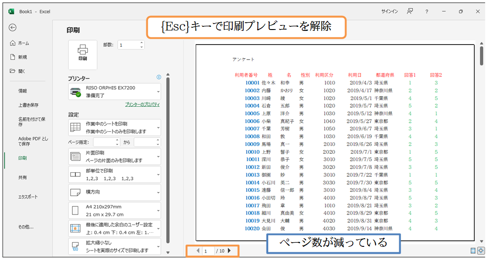The image size is (486, 260).
Task: Toggle the zoom to page icon
Action: [x=481, y=250]
